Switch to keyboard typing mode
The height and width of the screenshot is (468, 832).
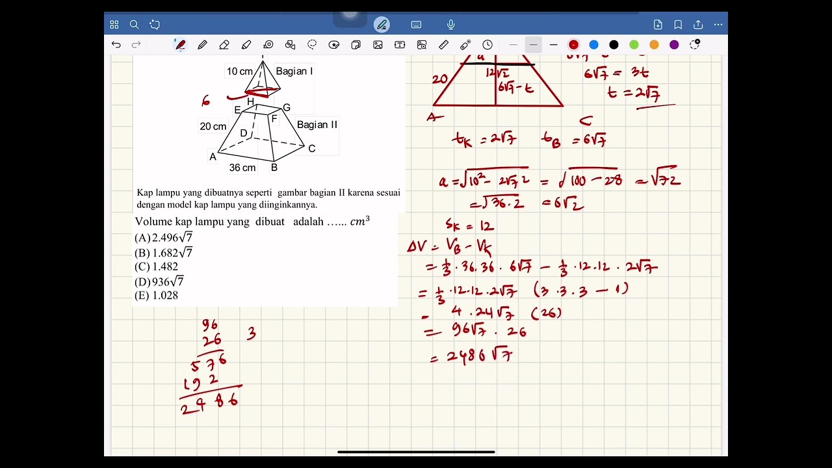pos(416,25)
